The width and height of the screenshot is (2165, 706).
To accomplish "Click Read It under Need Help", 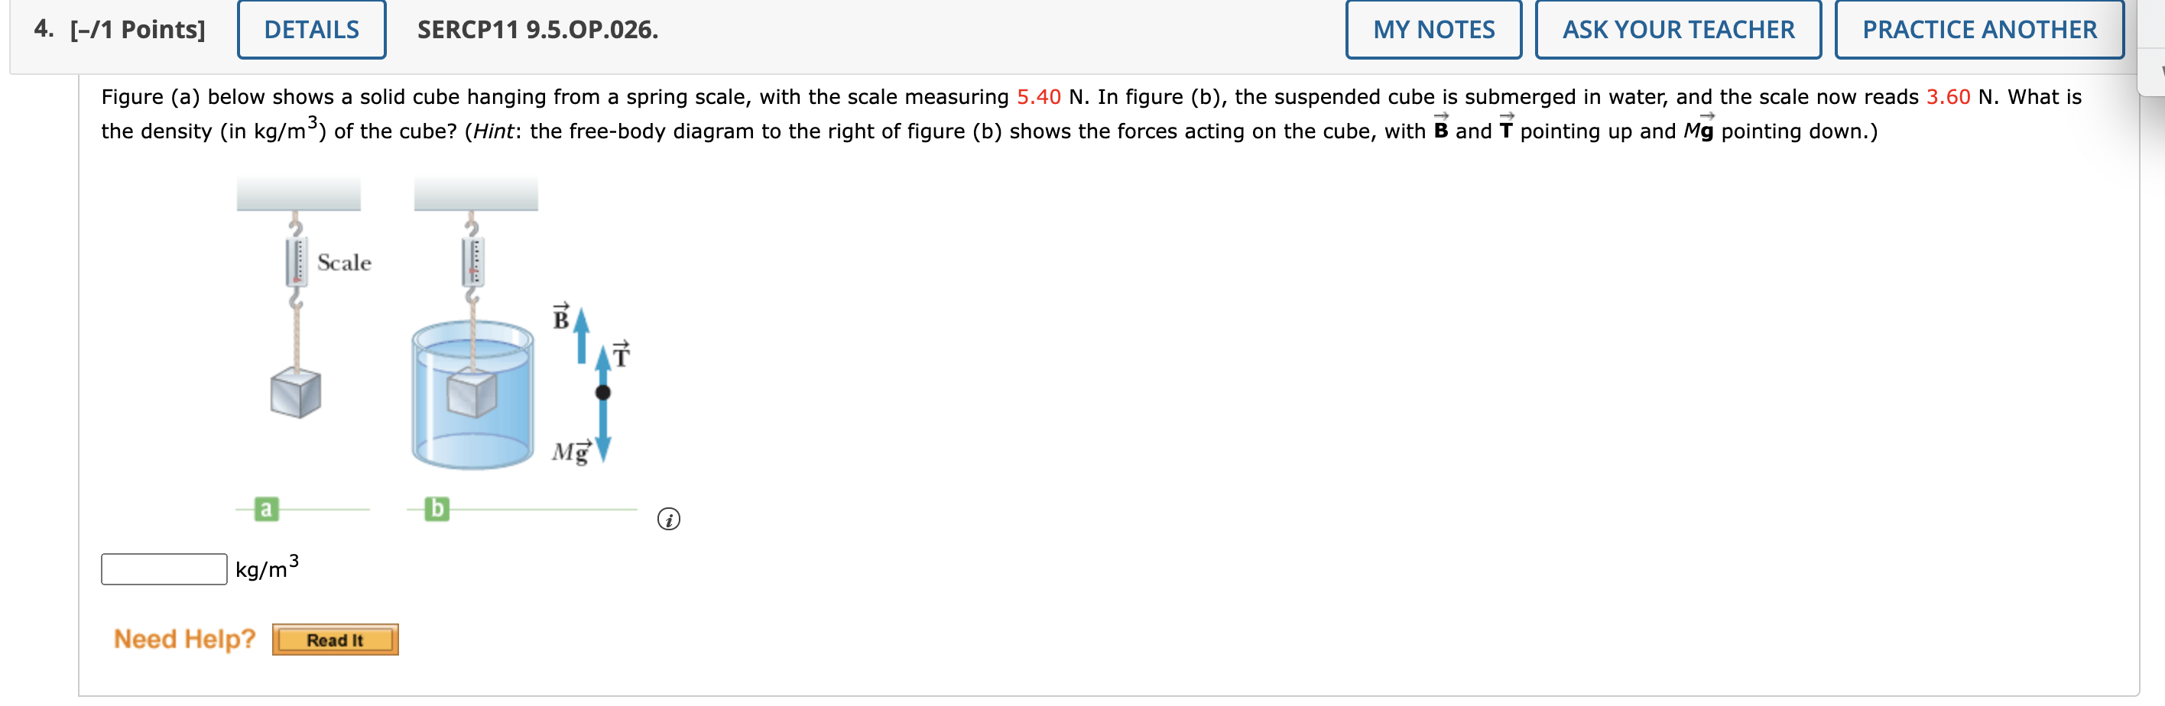I will click(335, 640).
